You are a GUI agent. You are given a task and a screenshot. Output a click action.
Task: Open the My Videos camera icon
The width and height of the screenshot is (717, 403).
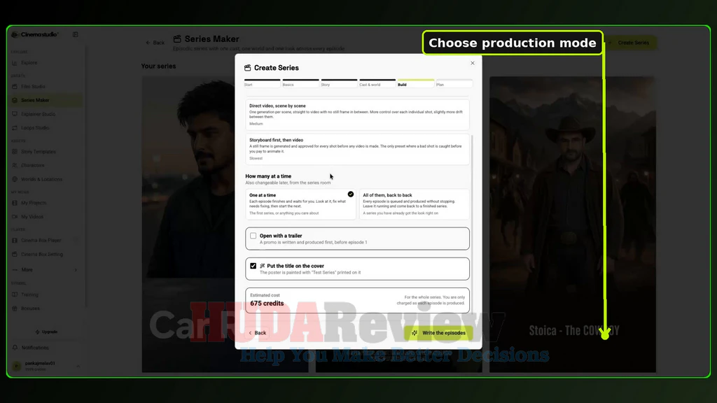[x=15, y=217]
